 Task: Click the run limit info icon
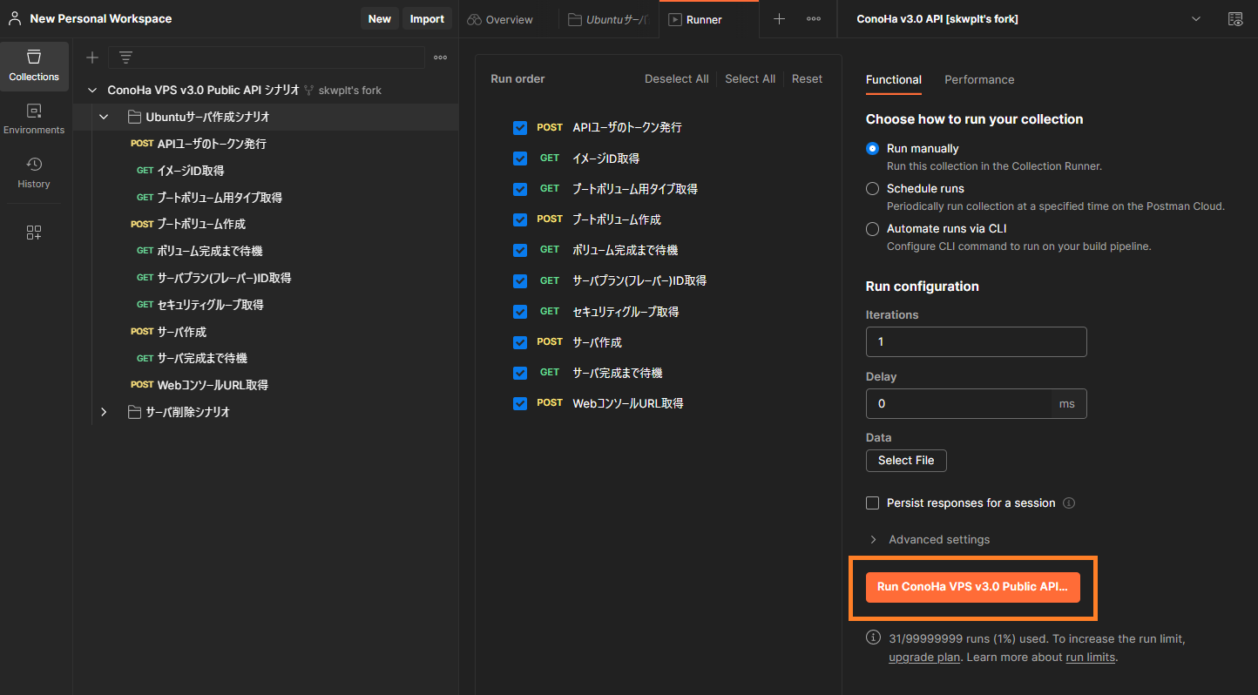[873, 638]
